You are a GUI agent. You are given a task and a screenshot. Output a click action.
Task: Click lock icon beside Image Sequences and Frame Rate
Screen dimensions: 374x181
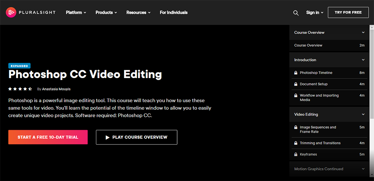tap(296, 127)
